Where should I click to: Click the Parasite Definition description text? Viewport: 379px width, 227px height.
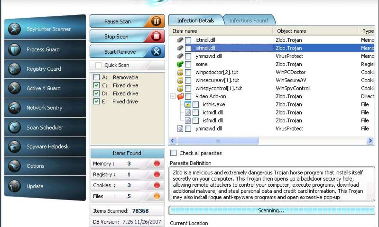point(272,184)
